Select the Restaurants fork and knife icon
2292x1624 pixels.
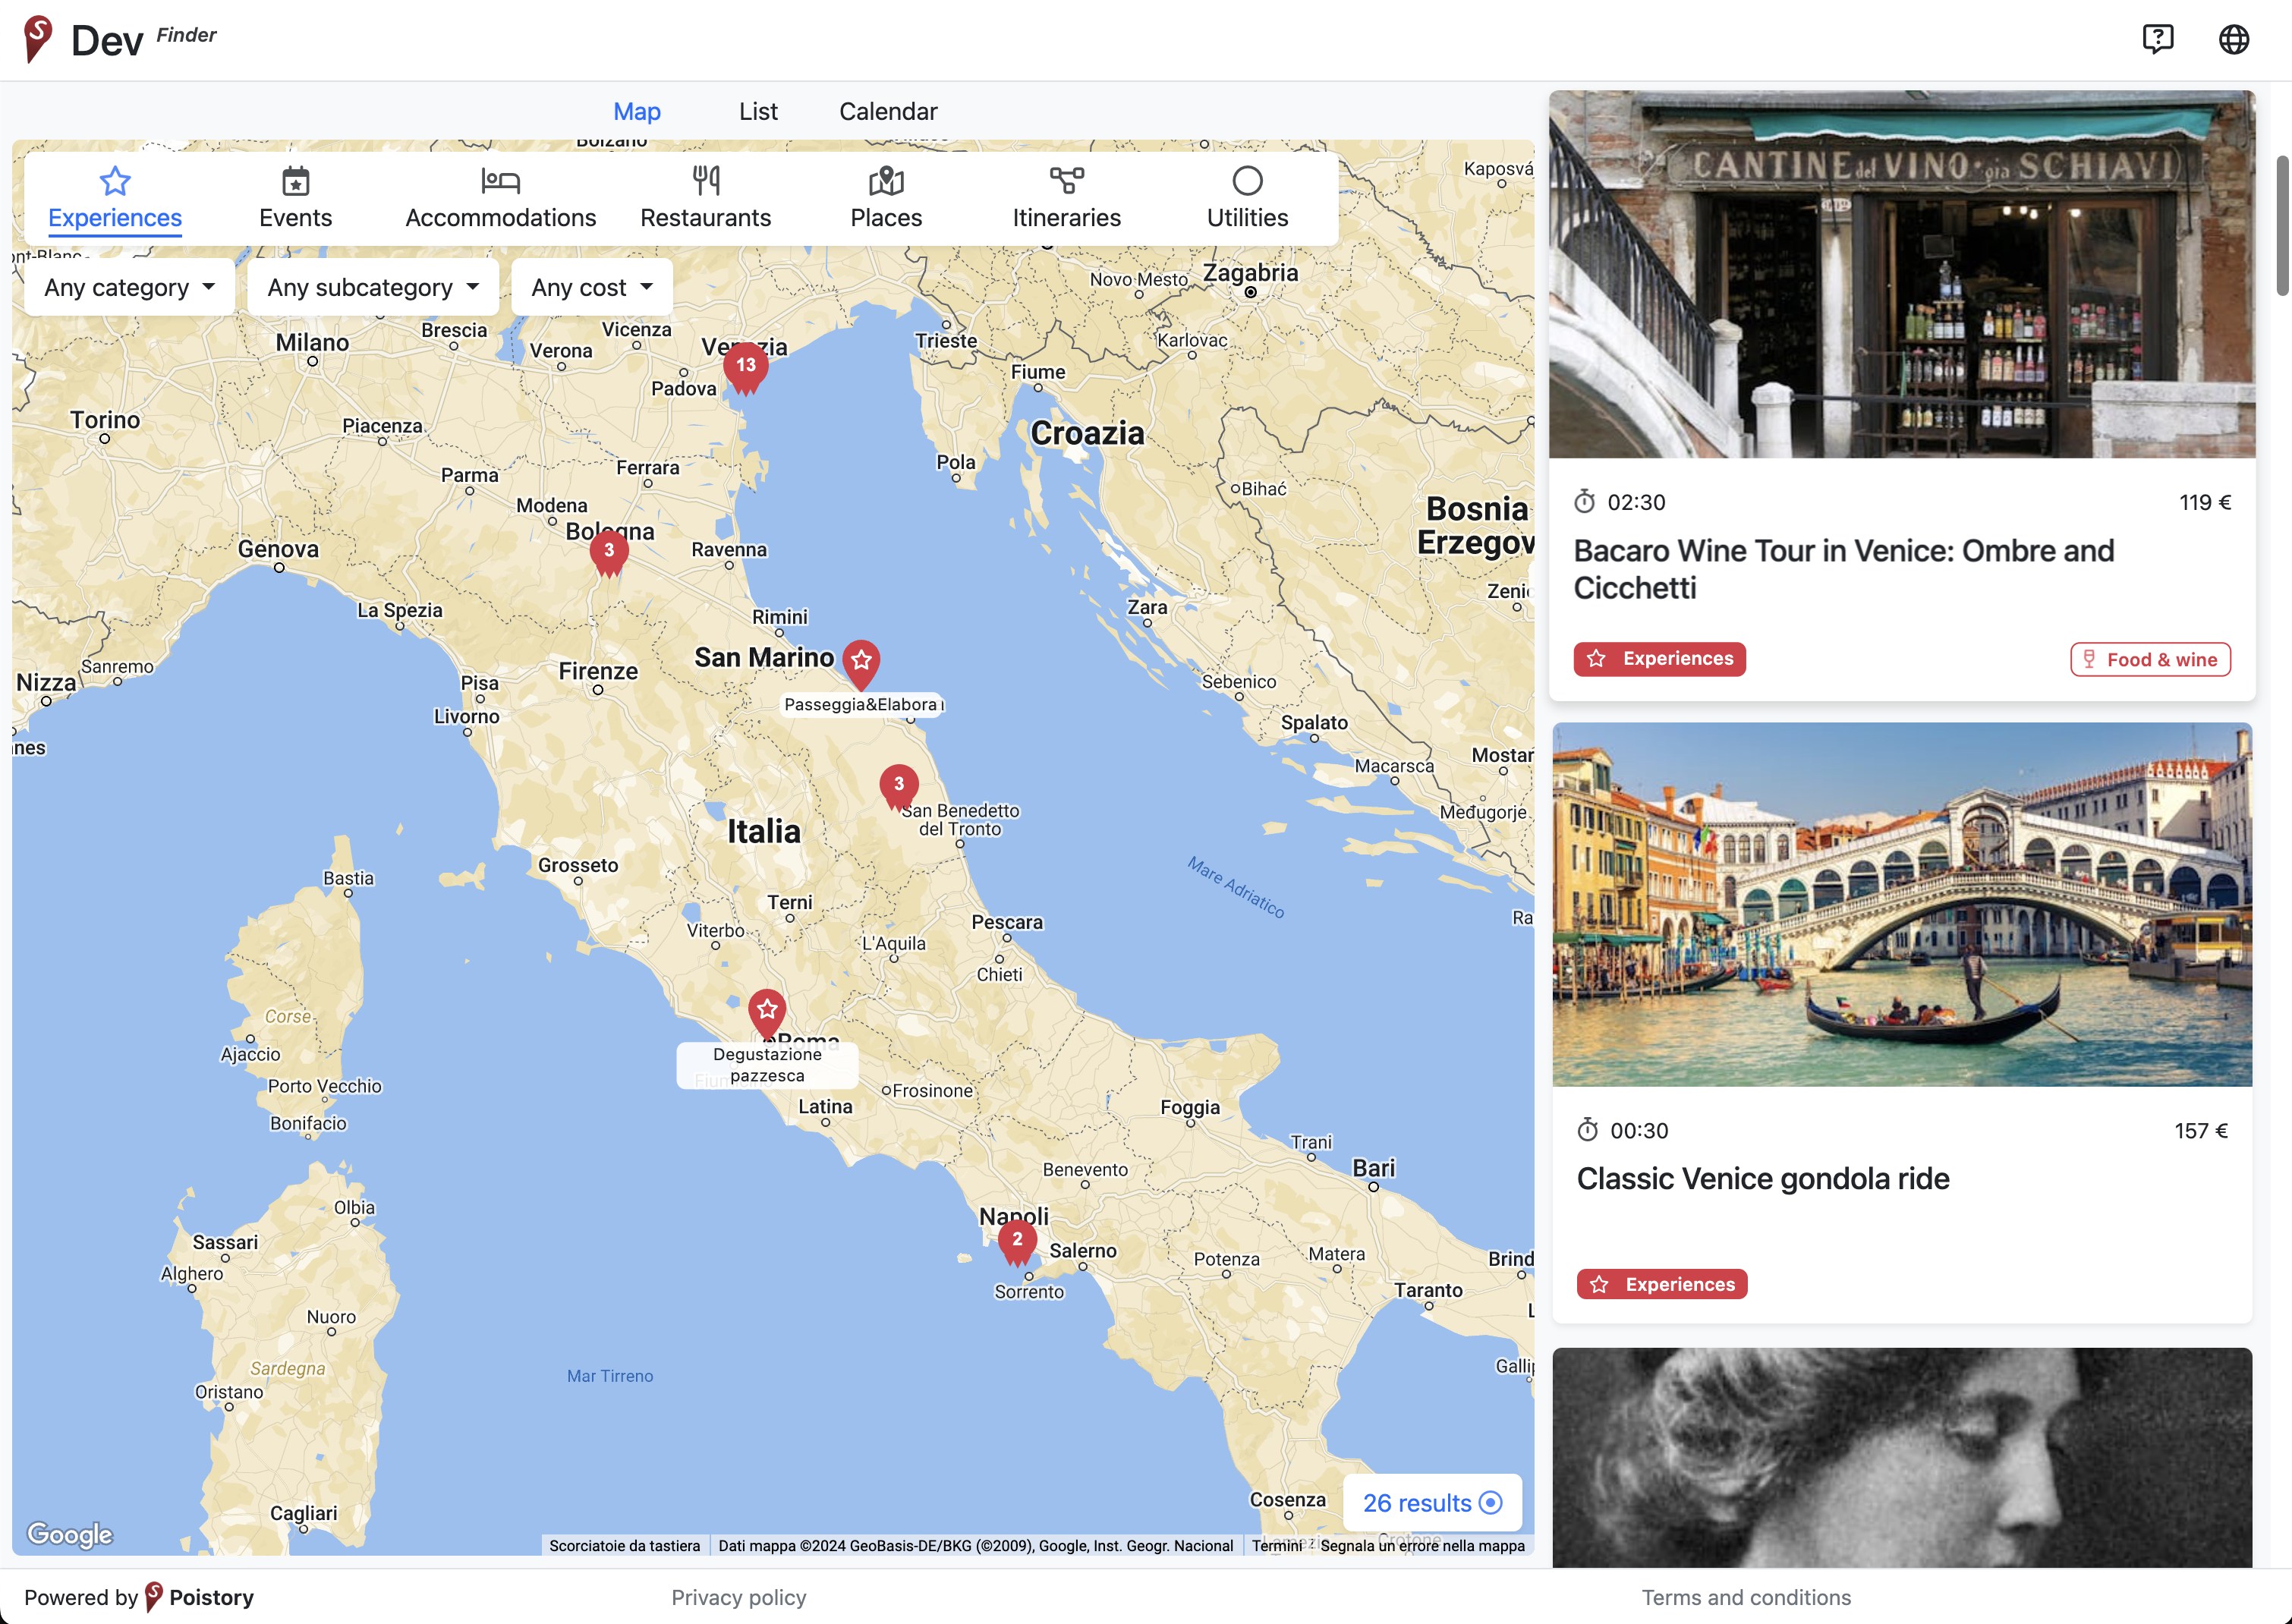click(706, 181)
